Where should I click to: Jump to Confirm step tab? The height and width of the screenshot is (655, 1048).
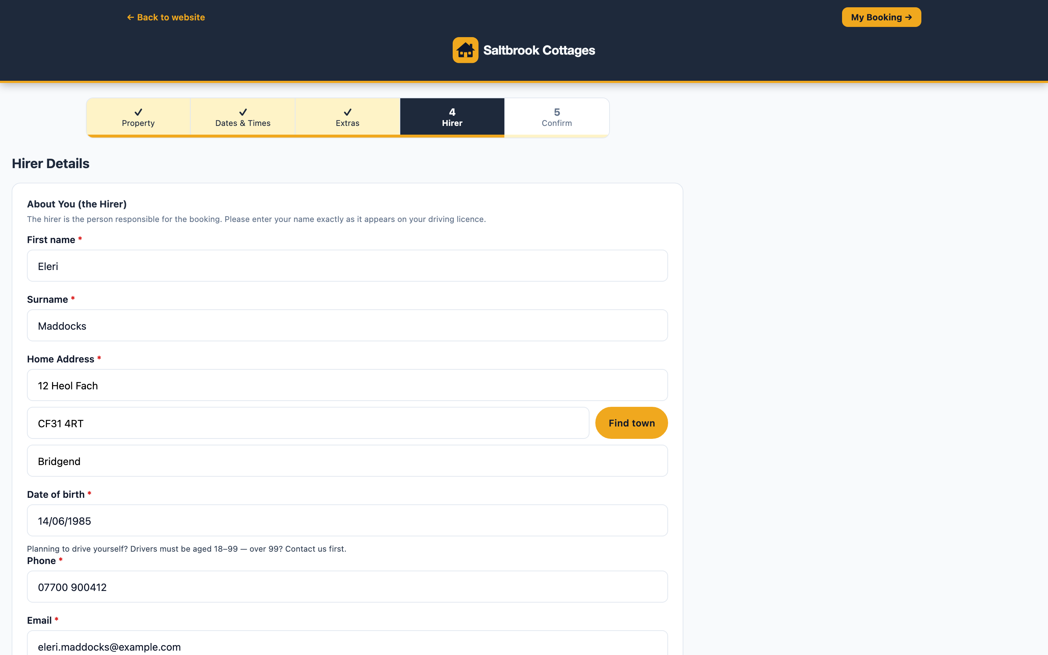557,118
